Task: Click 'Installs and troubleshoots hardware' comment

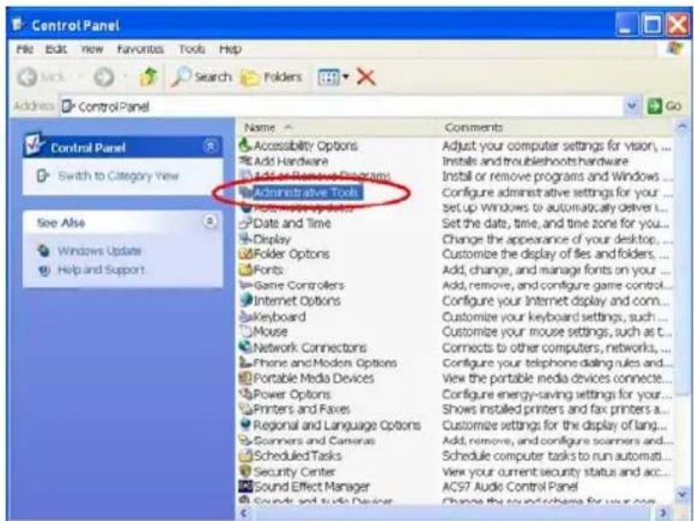Action: coord(535,161)
